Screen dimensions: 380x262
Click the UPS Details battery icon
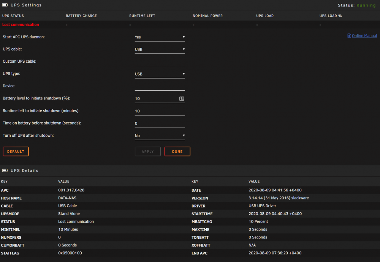[5, 170]
